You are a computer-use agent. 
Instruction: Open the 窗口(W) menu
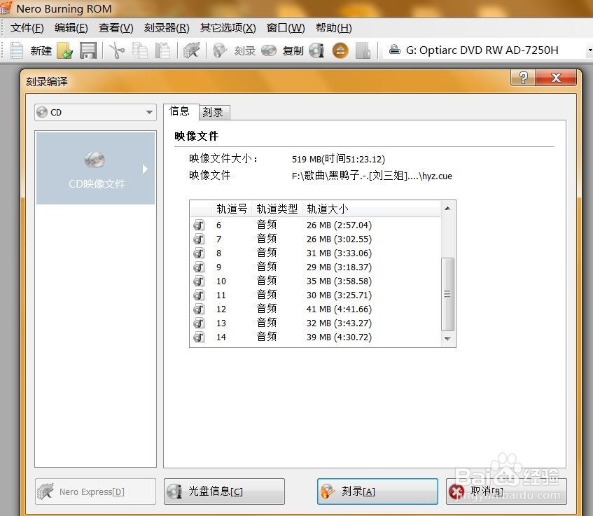click(x=286, y=28)
